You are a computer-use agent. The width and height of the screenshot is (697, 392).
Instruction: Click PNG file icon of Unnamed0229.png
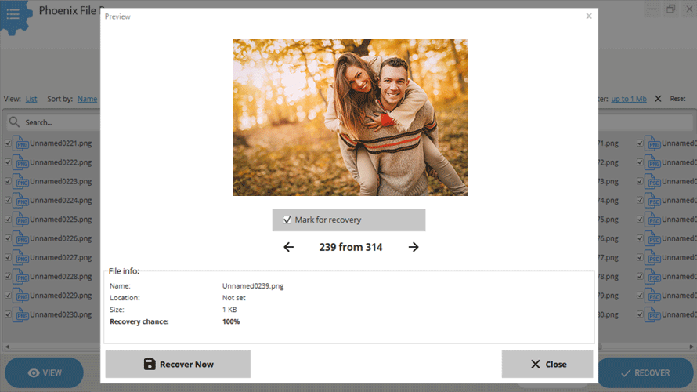pos(20,296)
